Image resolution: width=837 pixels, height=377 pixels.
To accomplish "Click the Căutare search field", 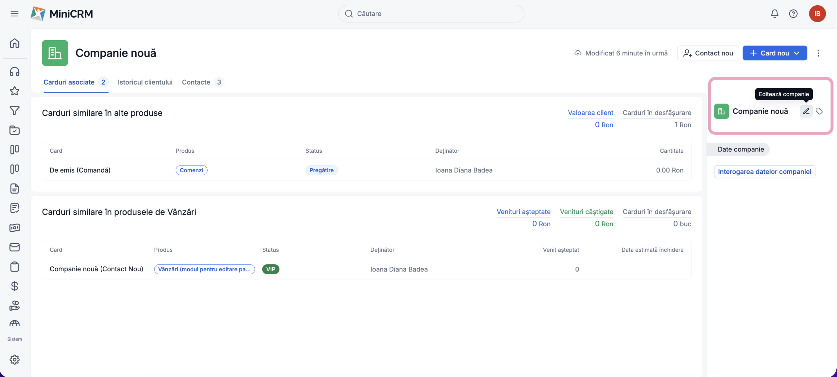I will click(431, 14).
